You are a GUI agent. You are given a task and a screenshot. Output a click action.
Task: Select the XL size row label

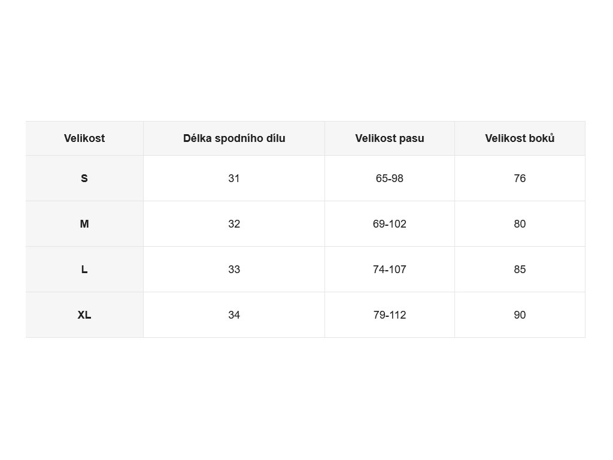[x=84, y=315]
